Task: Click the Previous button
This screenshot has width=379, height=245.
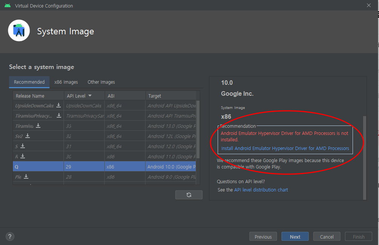Action: coord(263,237)
